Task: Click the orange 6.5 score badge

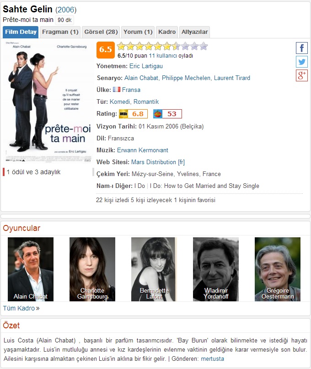Action: 106,50
